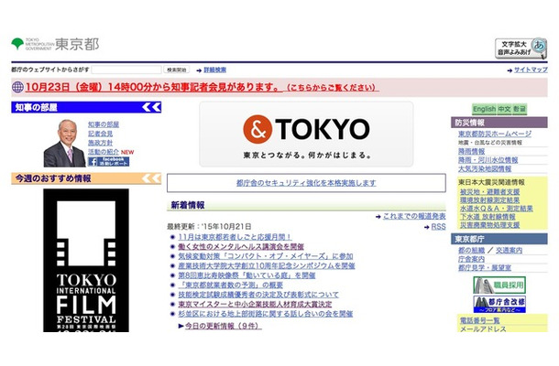This screenshot has height=366, width=559.
Task: Click the Tokyo Metropolitan Government ginkgo logo
Action: tap(17, 44)
